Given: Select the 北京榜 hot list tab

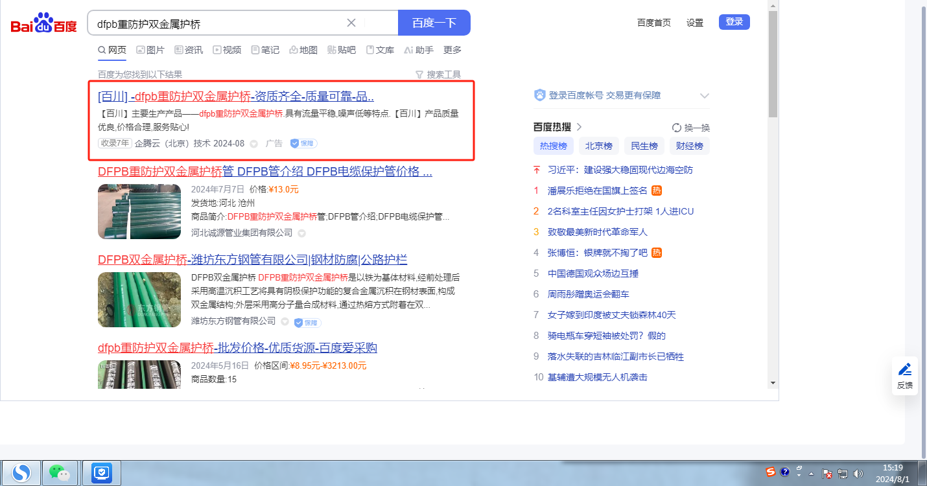Looking at the screenshot, I should [x=599, y=146].
